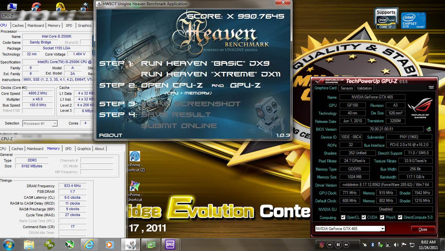Click ABOUT in the Heaven benchmark window

click(111, 135)
